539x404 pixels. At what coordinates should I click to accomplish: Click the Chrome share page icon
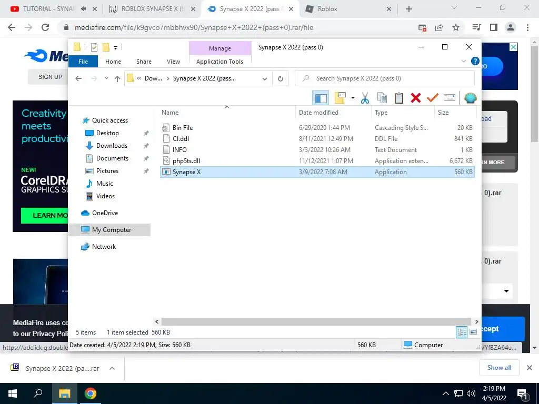pyautogui.click(x=439, y=27)
